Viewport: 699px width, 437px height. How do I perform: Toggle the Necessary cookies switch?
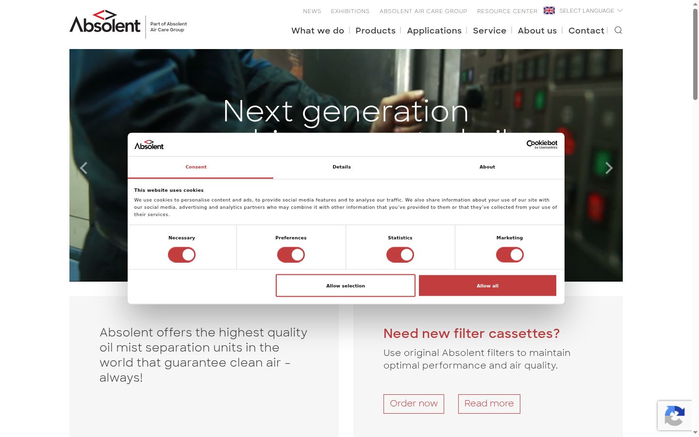[x=182, y=255]
